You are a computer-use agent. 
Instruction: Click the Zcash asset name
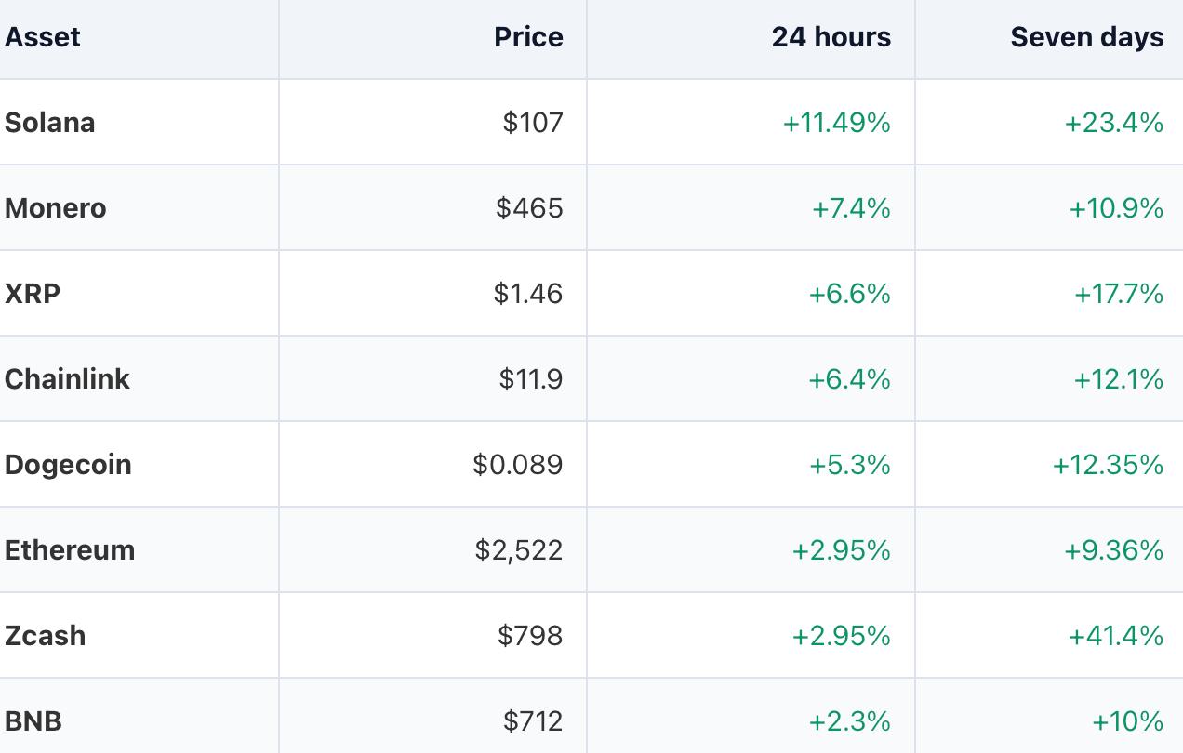45,636
